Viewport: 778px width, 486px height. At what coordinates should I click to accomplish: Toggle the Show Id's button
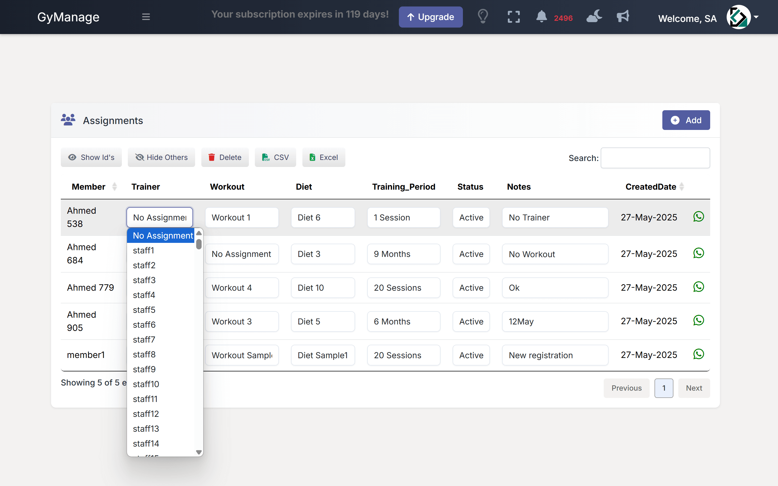(x=91, y=157)
